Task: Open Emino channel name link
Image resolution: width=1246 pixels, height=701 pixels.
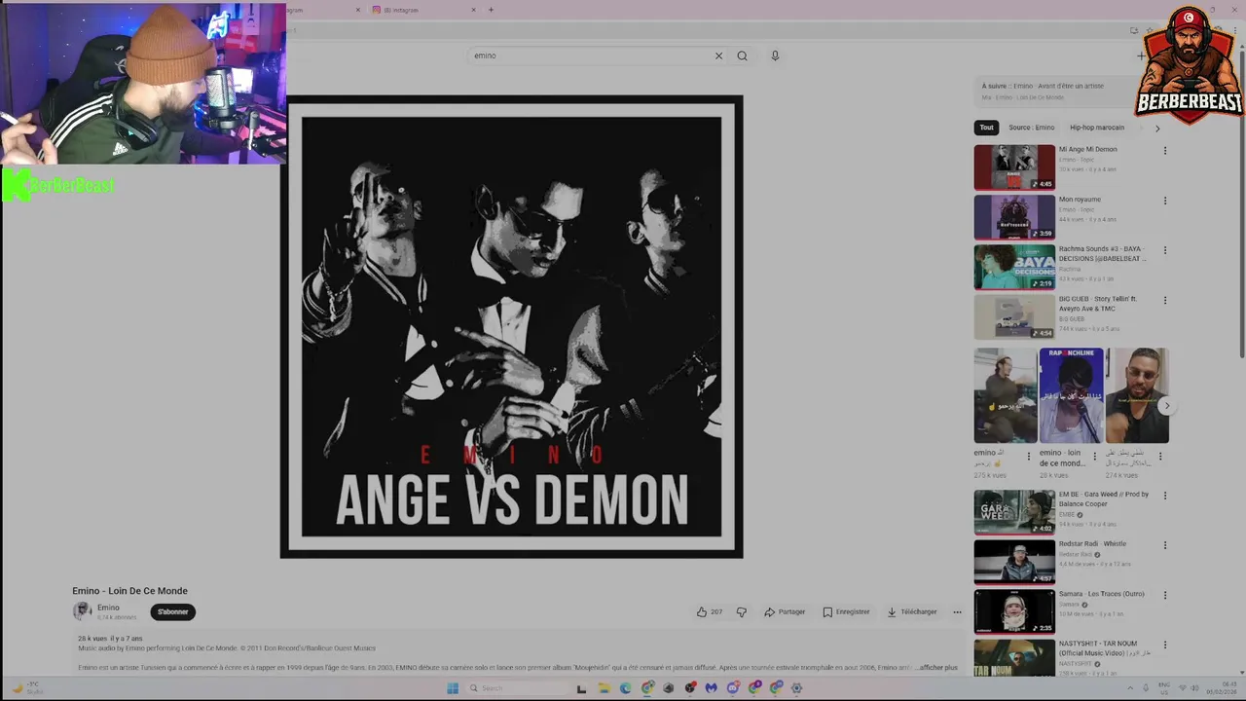Action: pyautogui.click(x=108, y=608)
